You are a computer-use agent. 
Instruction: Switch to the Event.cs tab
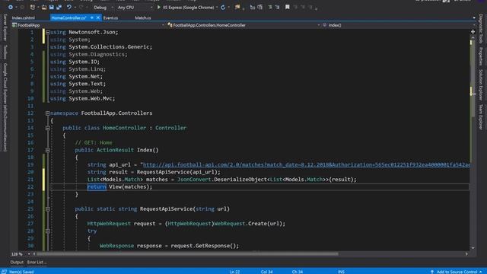coord(110,18)
